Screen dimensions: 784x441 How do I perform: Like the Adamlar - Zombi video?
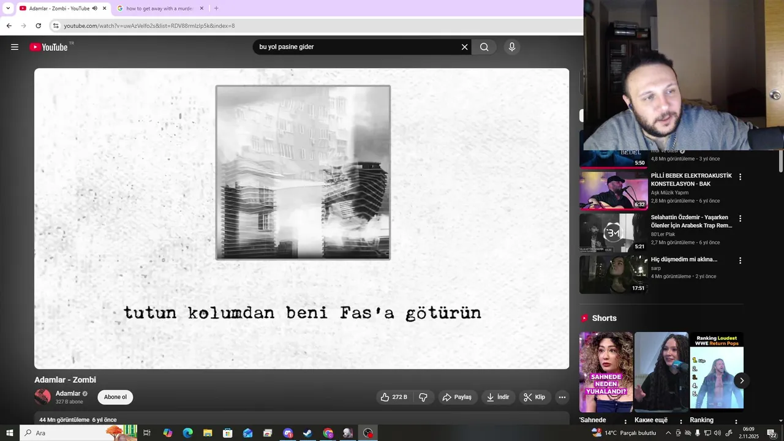[394, 397]
